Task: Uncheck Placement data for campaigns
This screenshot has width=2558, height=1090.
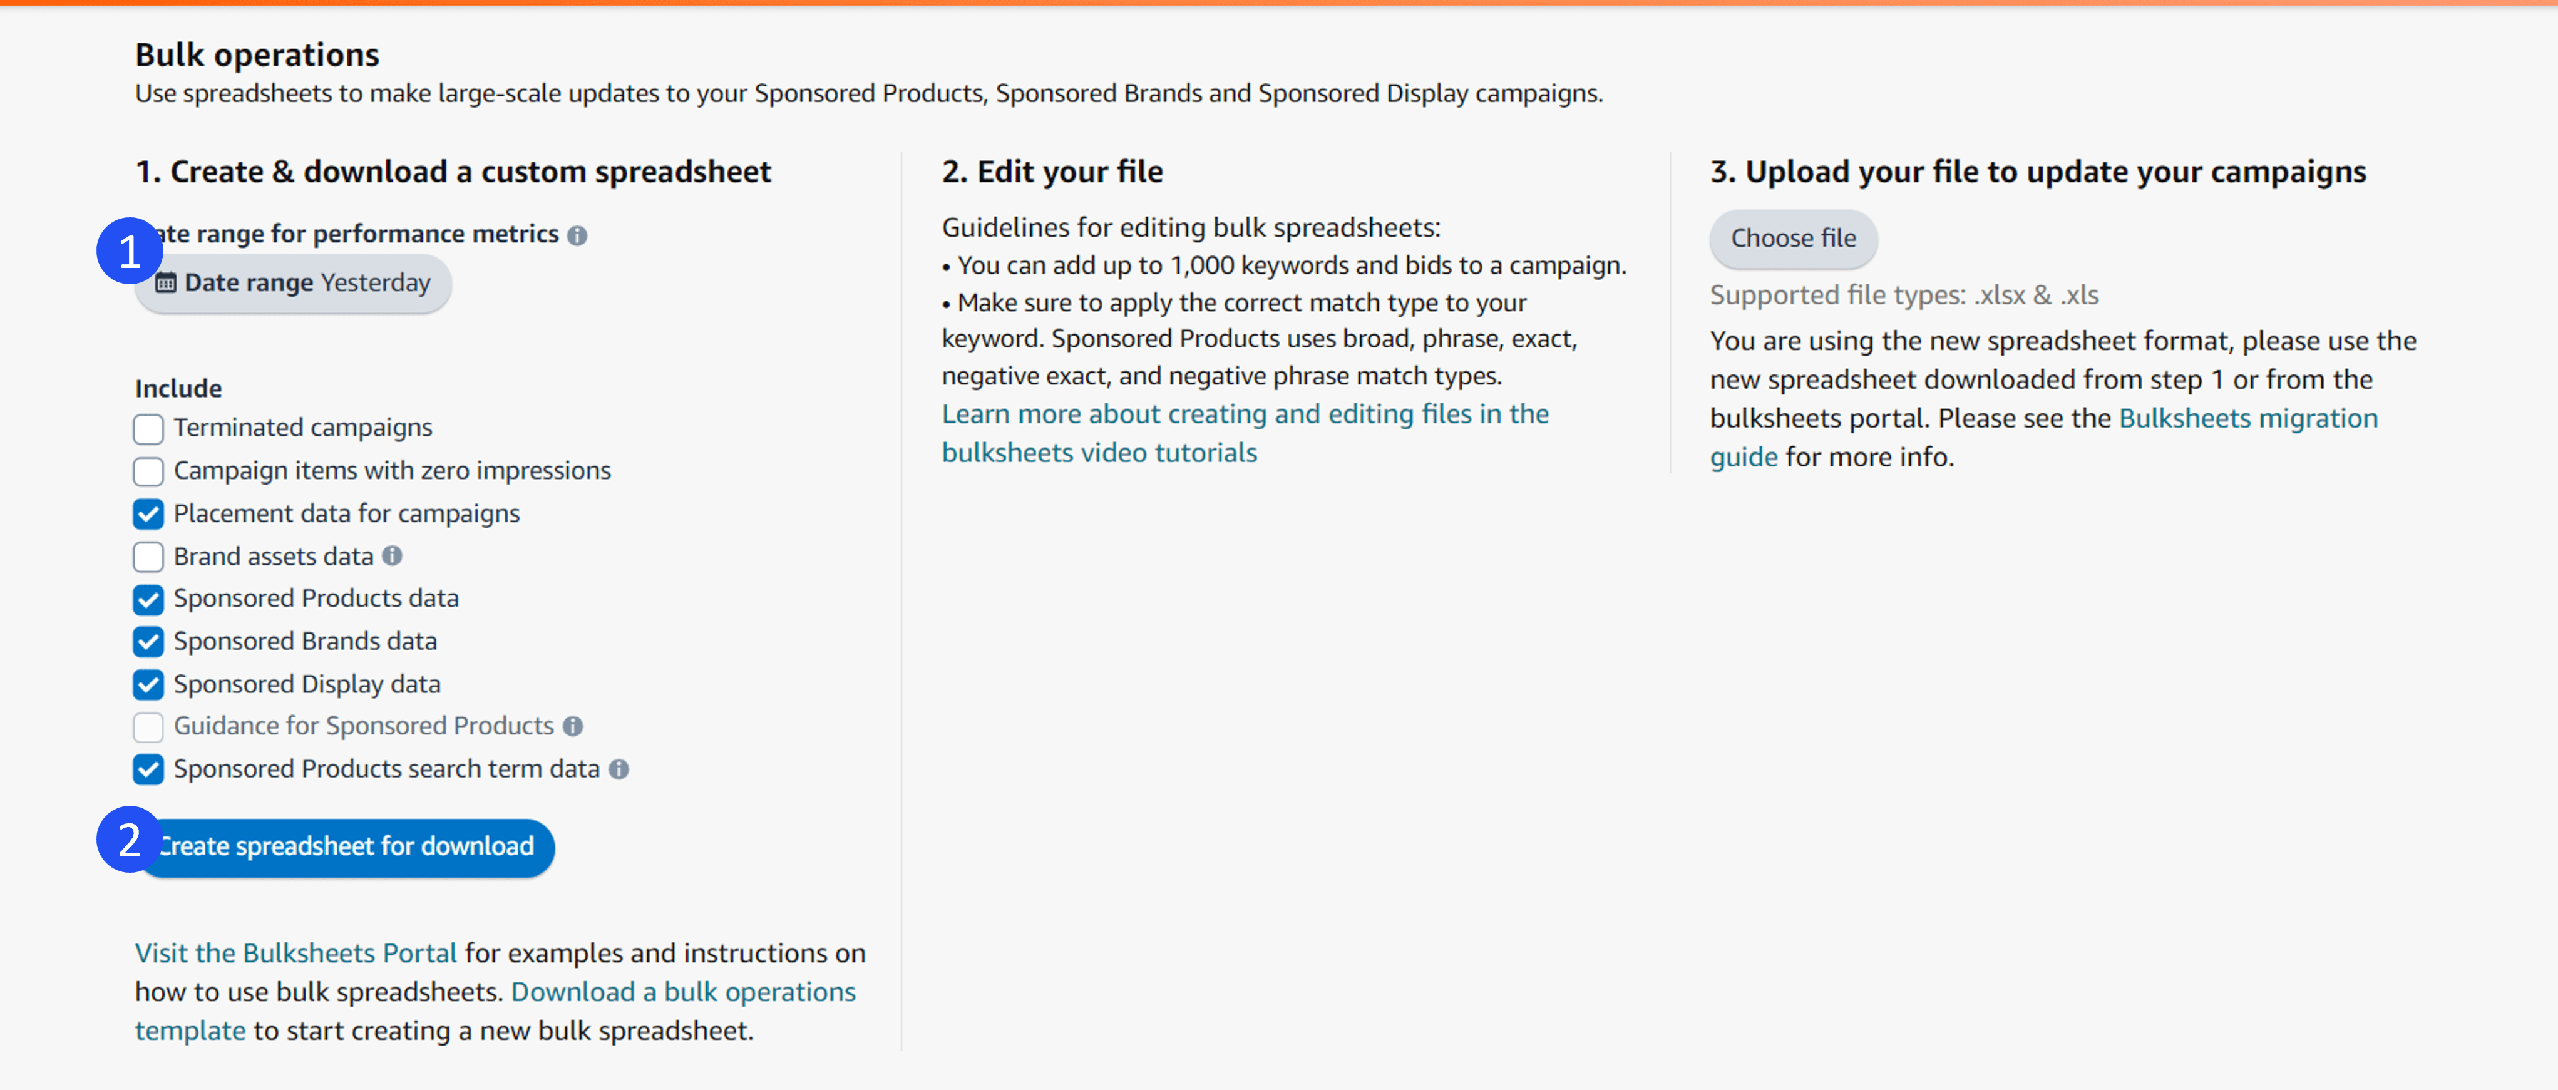Action: (148, 514)
